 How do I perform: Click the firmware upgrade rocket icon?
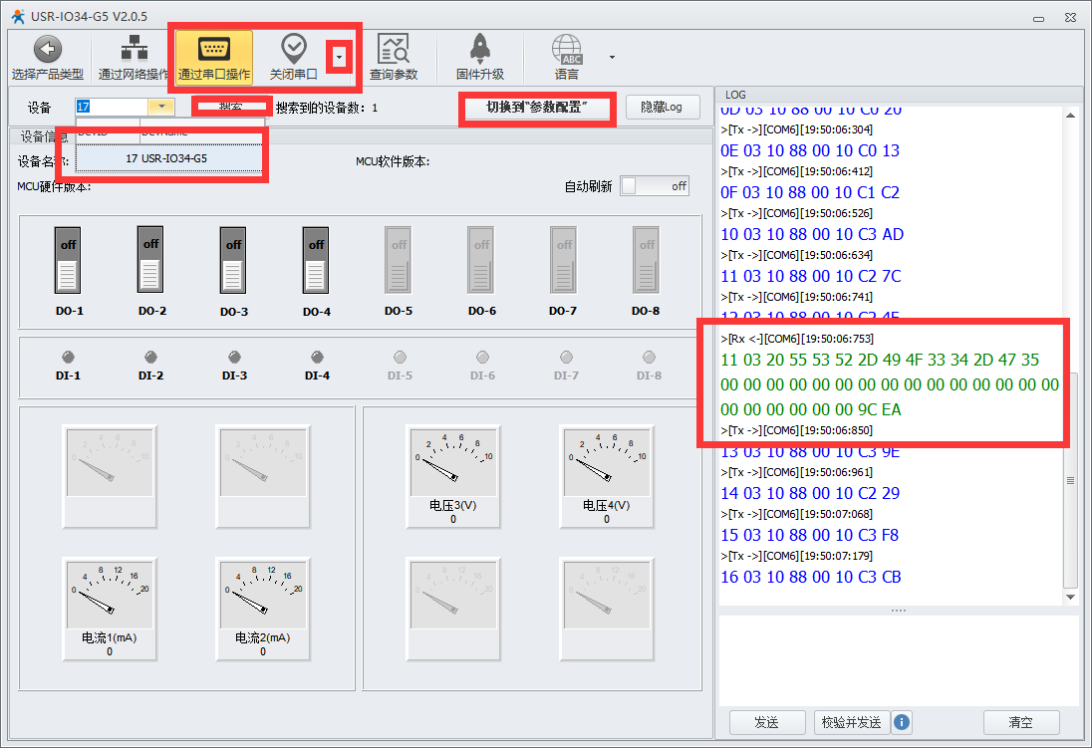click(x=480, y=49)
